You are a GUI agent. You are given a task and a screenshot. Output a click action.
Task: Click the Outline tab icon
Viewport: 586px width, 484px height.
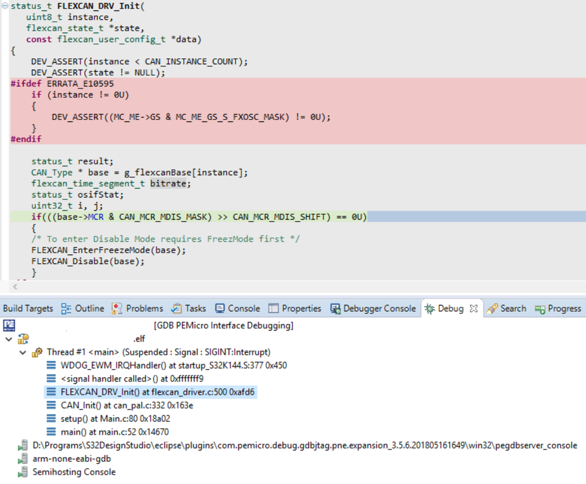[66, 308]
